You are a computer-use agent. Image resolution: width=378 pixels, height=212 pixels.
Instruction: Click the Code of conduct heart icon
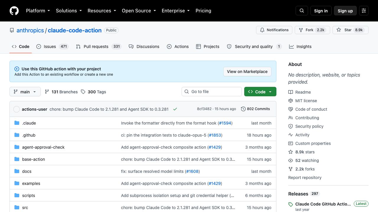291,109
